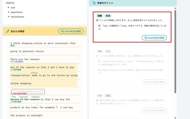Click the checkbox icon next to the 'Second of the reasons' advice
The width and height of the screenshot is (190, 119).
99,61
